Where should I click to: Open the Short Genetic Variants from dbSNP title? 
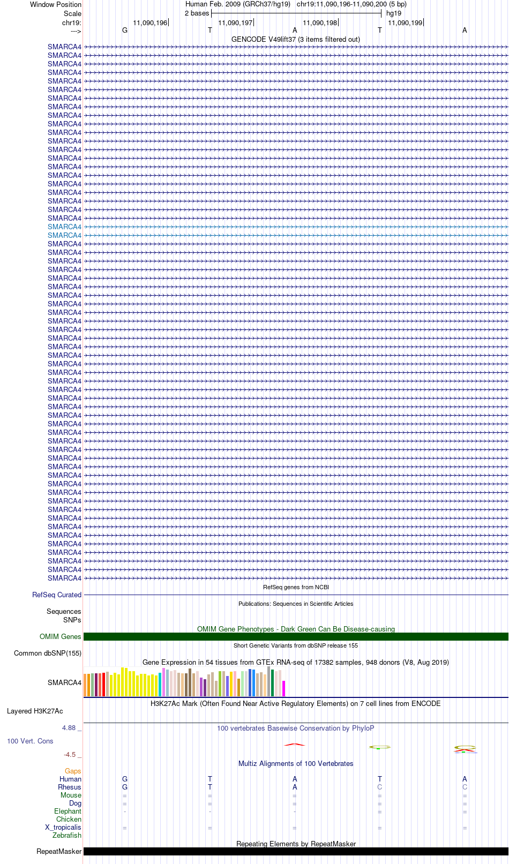tap(296, 645)
